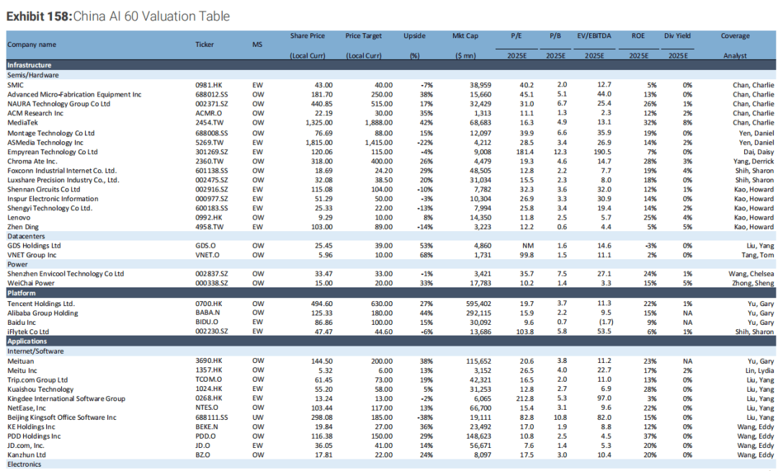
Task: Select the "Internet/Software" subsection label
Action: tap(35, 351)
